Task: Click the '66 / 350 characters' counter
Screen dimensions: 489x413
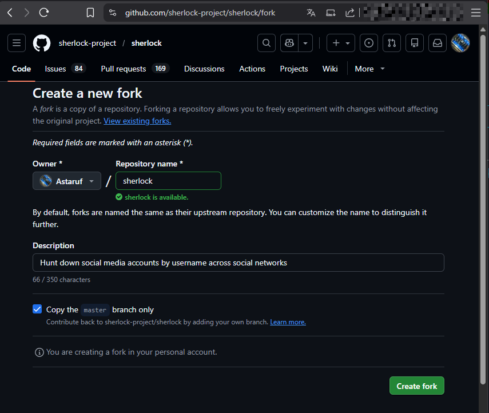Action: pos(61,280)
